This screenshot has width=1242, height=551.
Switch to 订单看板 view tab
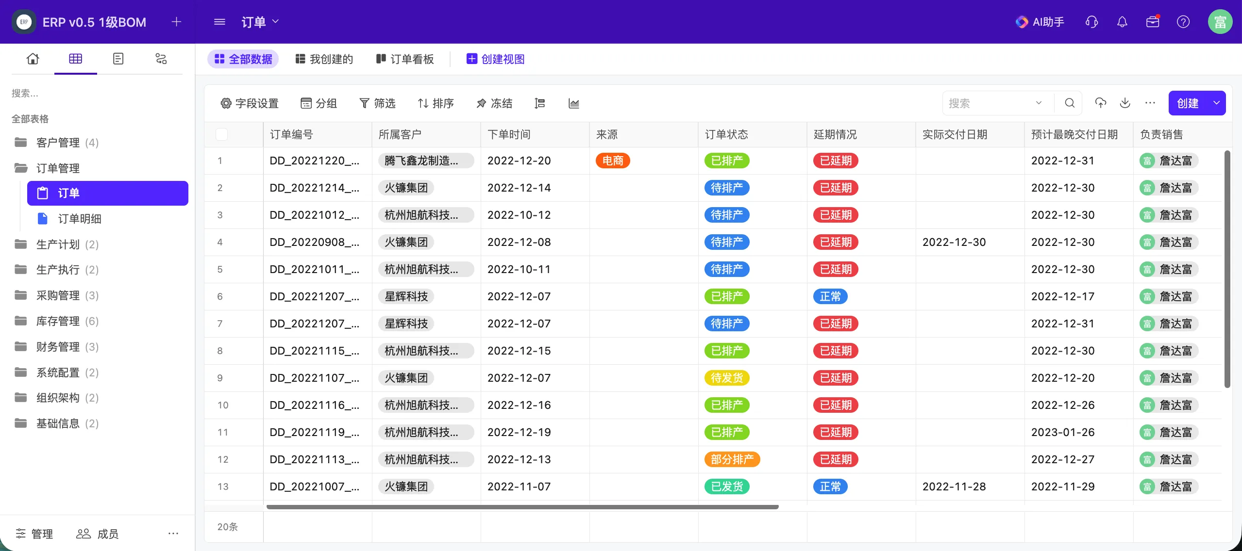point(405,59)
